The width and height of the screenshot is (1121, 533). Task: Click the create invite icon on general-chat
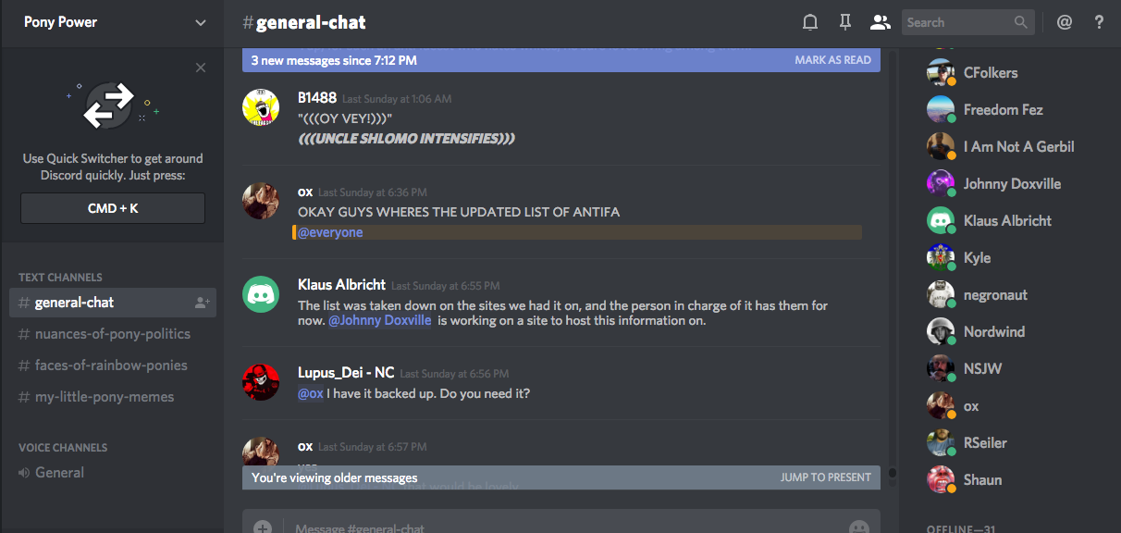click(x=203, y=303)
